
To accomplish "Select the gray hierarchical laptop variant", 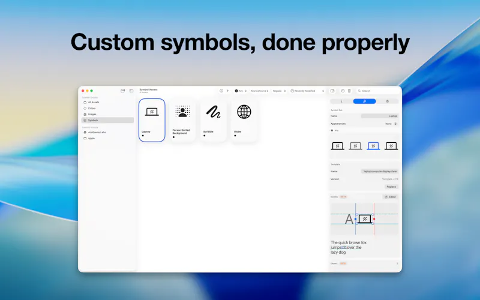I will tap(355, 146).
